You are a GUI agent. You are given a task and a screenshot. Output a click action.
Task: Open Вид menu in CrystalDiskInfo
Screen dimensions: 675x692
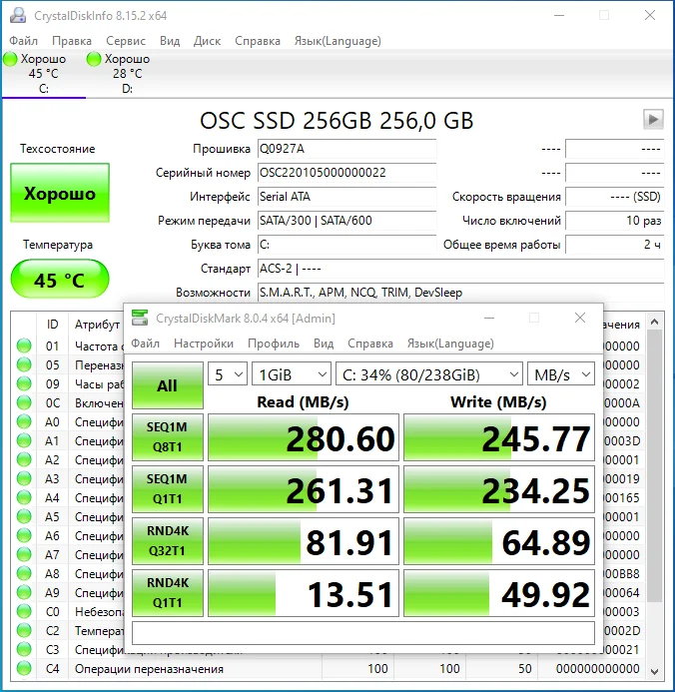point(170,41)
